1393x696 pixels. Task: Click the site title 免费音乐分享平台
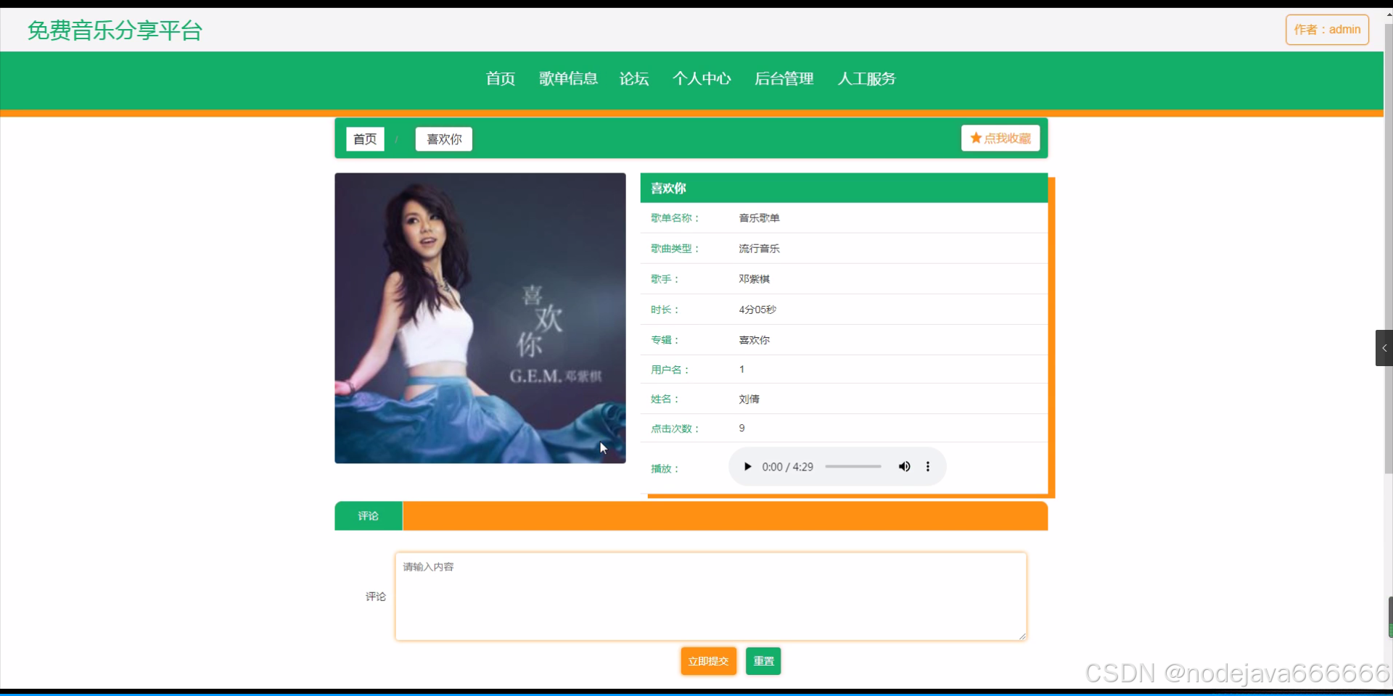(x=115, y=30)
